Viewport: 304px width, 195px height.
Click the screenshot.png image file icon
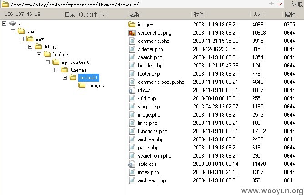pyautogui.click(x=132, y=33)
